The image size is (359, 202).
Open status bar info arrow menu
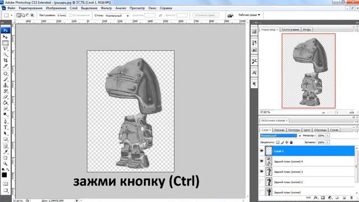(77, 200)
